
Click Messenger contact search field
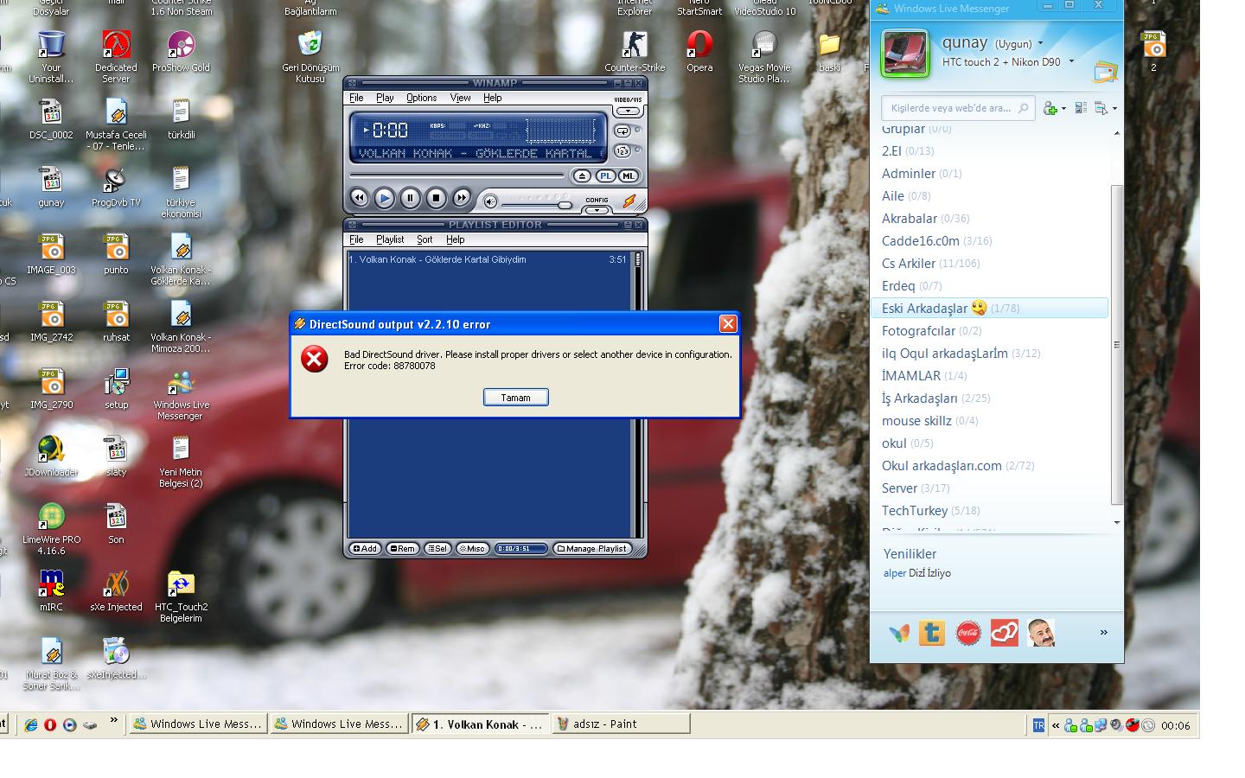click(956, 108)
